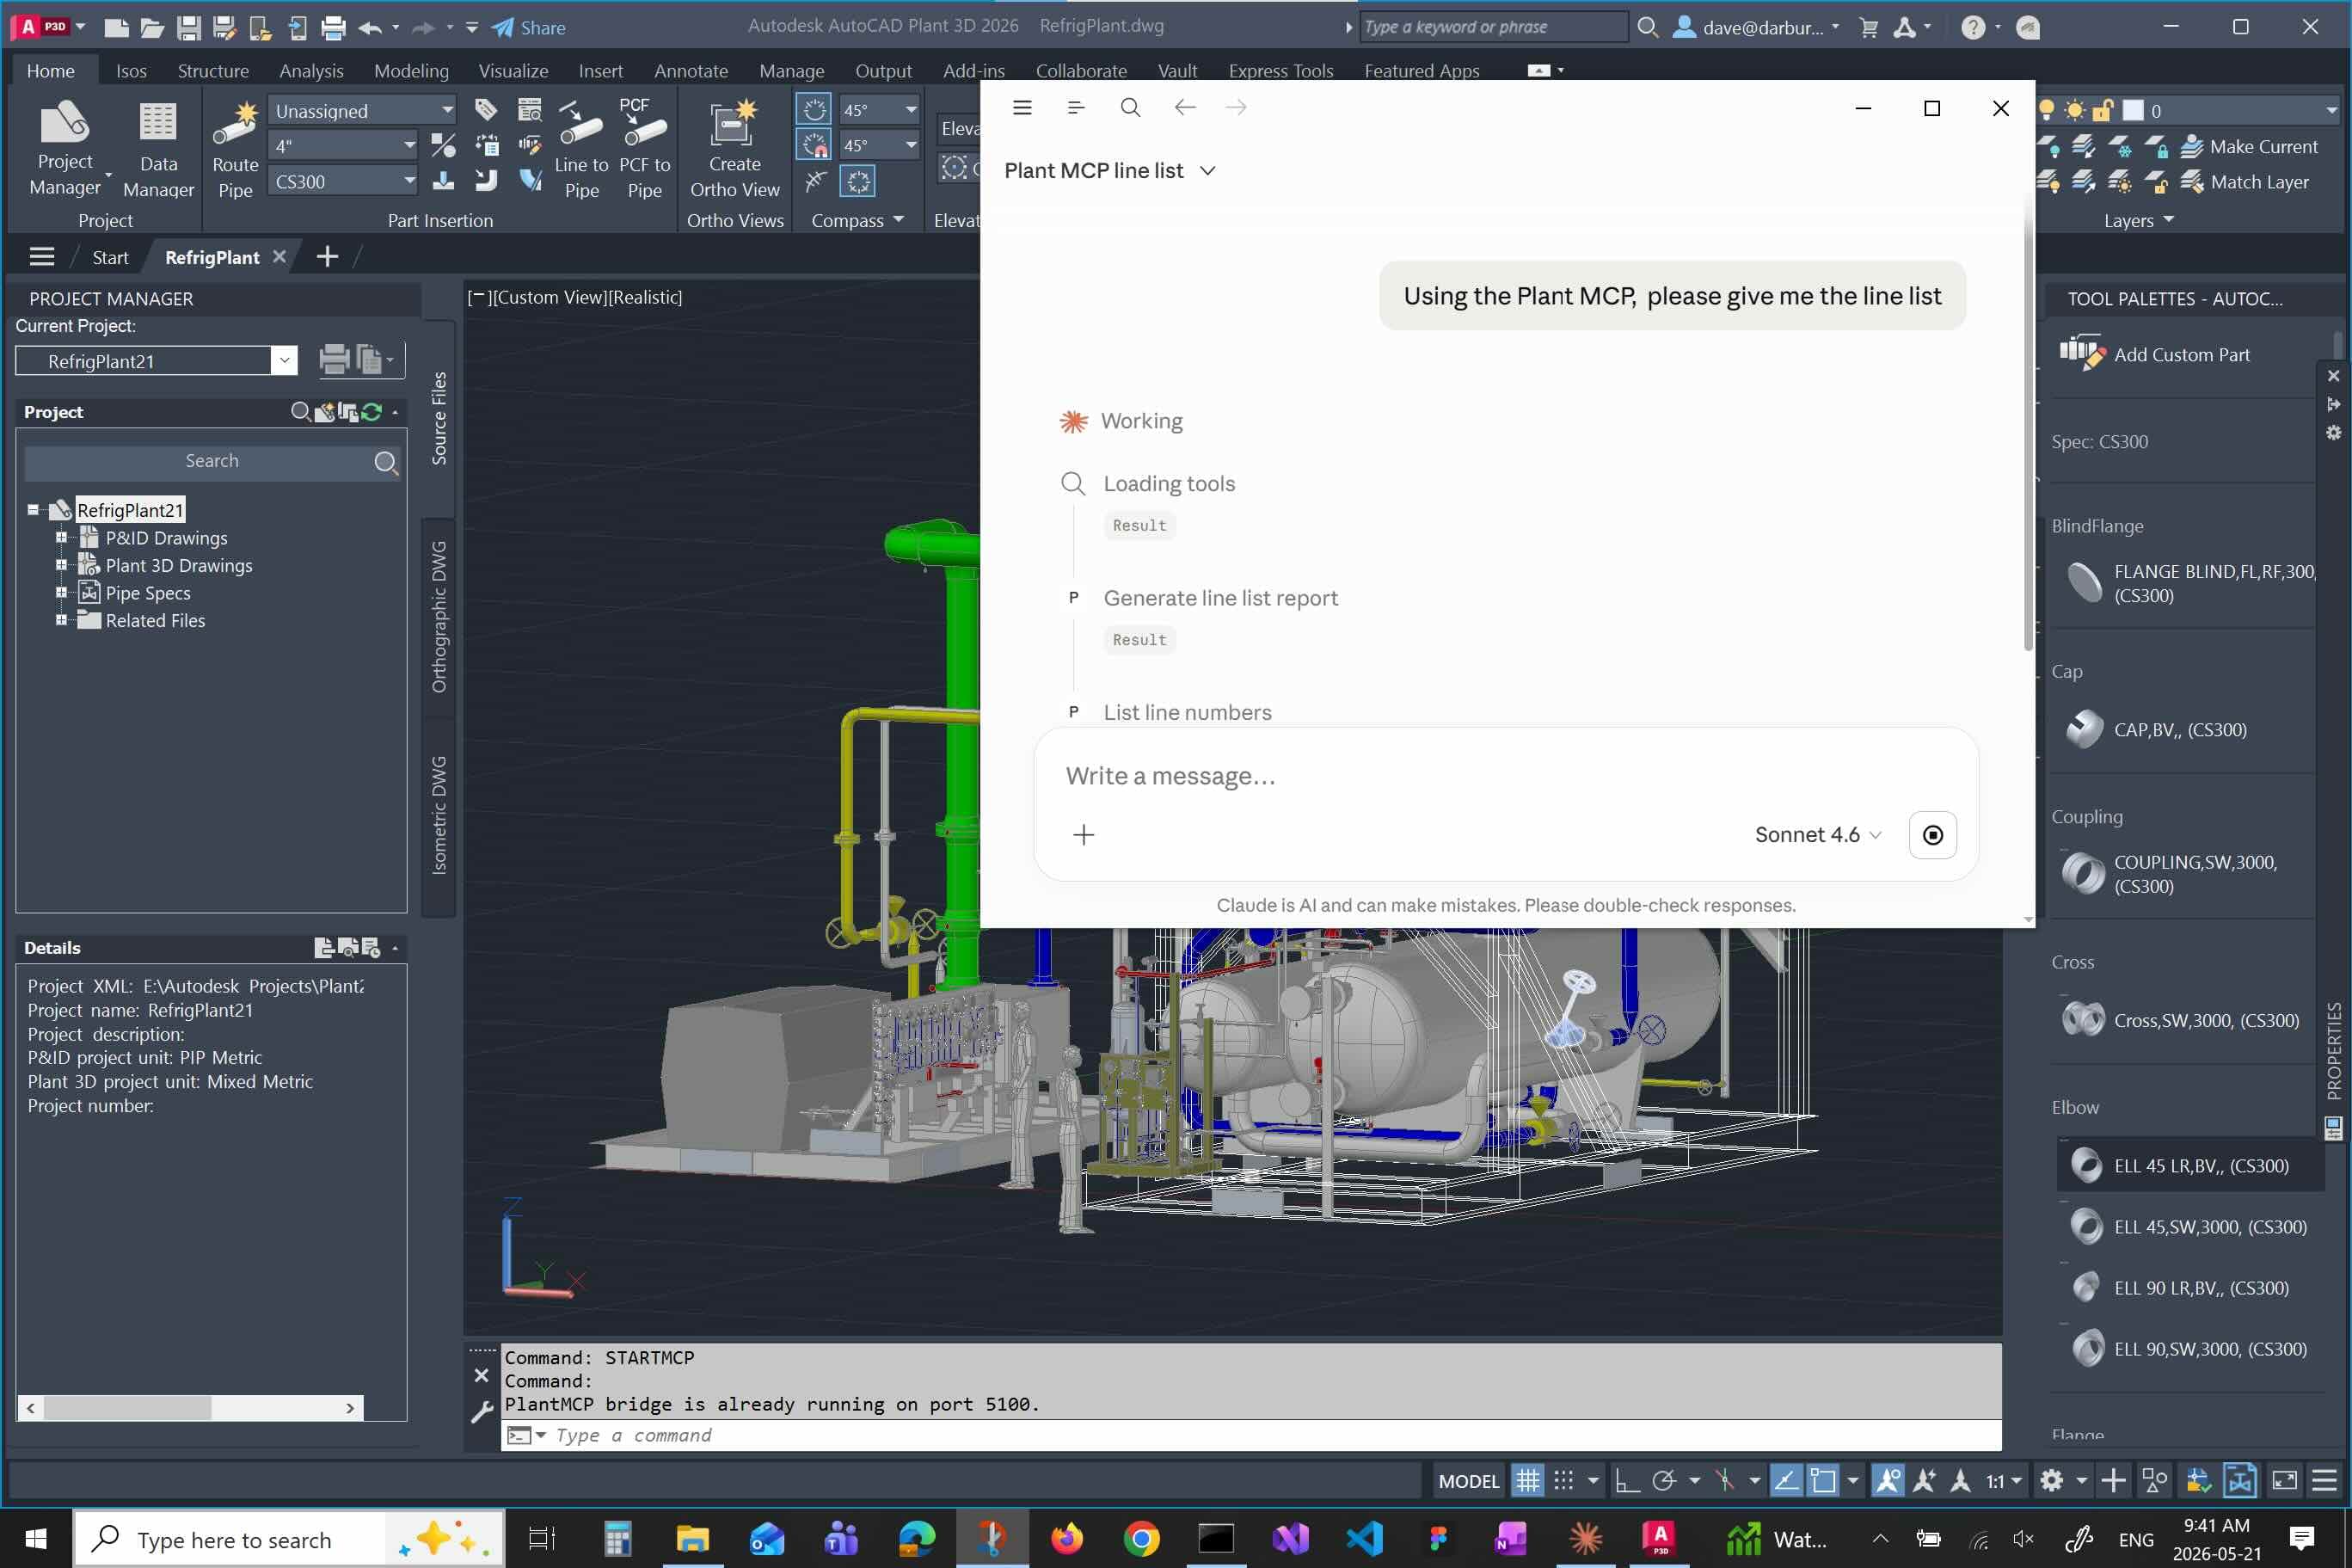Open Visual Studio Code from the taskbar
Screen dimensions: 2352x1568
[1363, 1538]
